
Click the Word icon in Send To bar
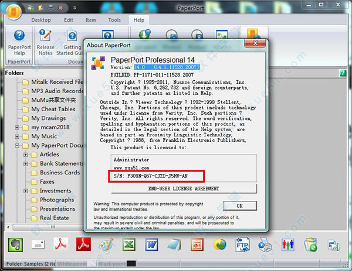pos(151,244)
